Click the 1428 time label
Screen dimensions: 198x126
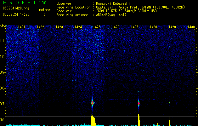(x=153, y=27)
